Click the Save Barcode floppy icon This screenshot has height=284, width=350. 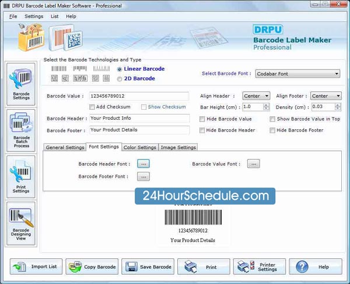coord(131,266)
